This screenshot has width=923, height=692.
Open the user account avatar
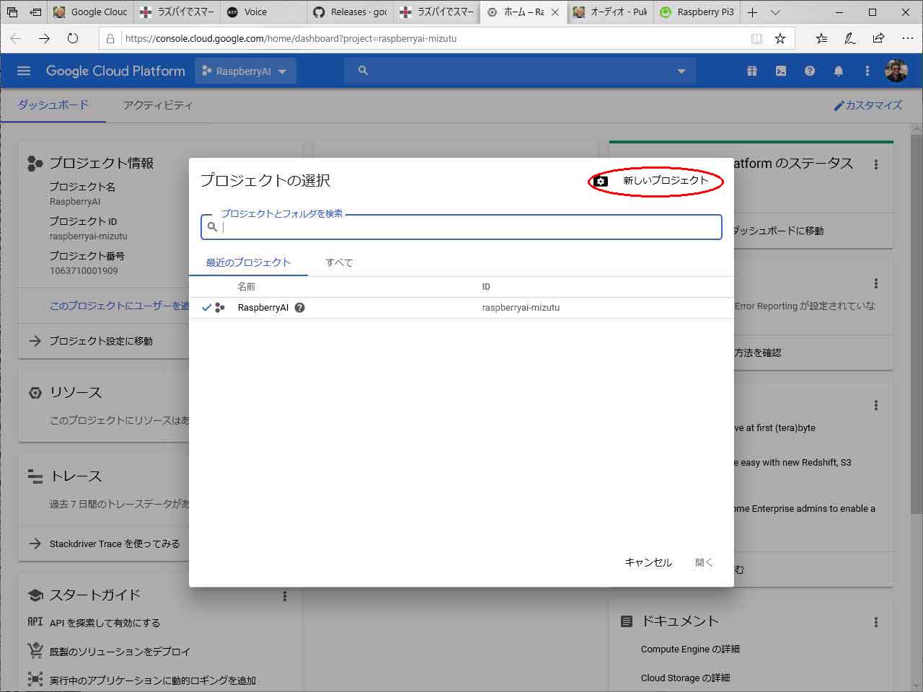(x=896, y=71)
